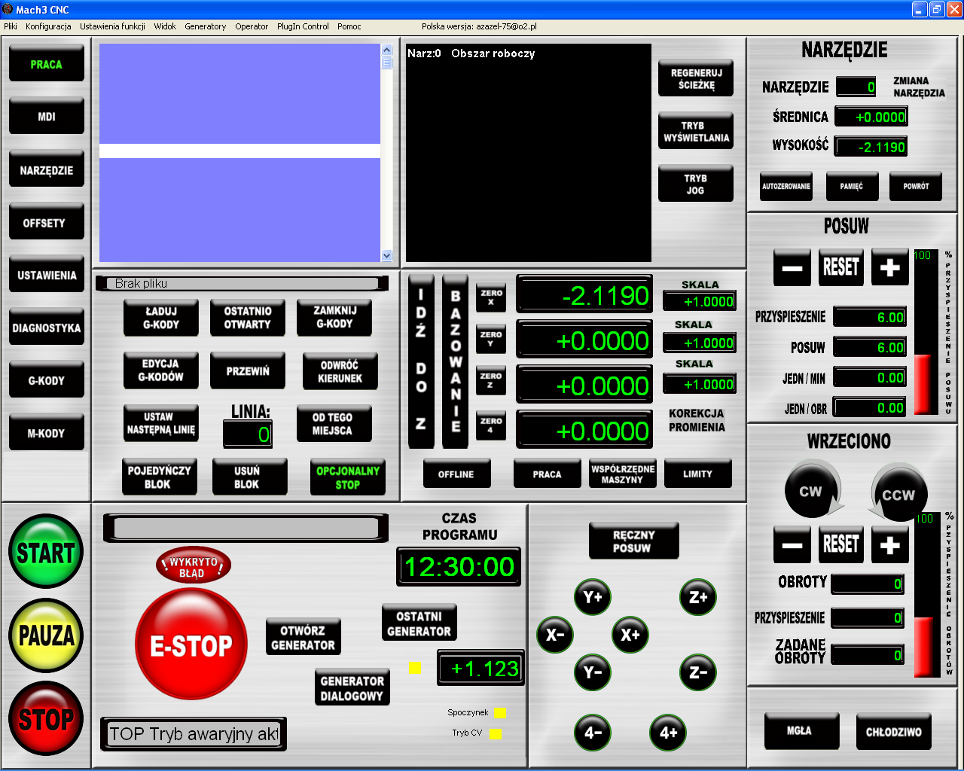Reset spindle speed override in WRZECIONO

(x=841, y=544)
